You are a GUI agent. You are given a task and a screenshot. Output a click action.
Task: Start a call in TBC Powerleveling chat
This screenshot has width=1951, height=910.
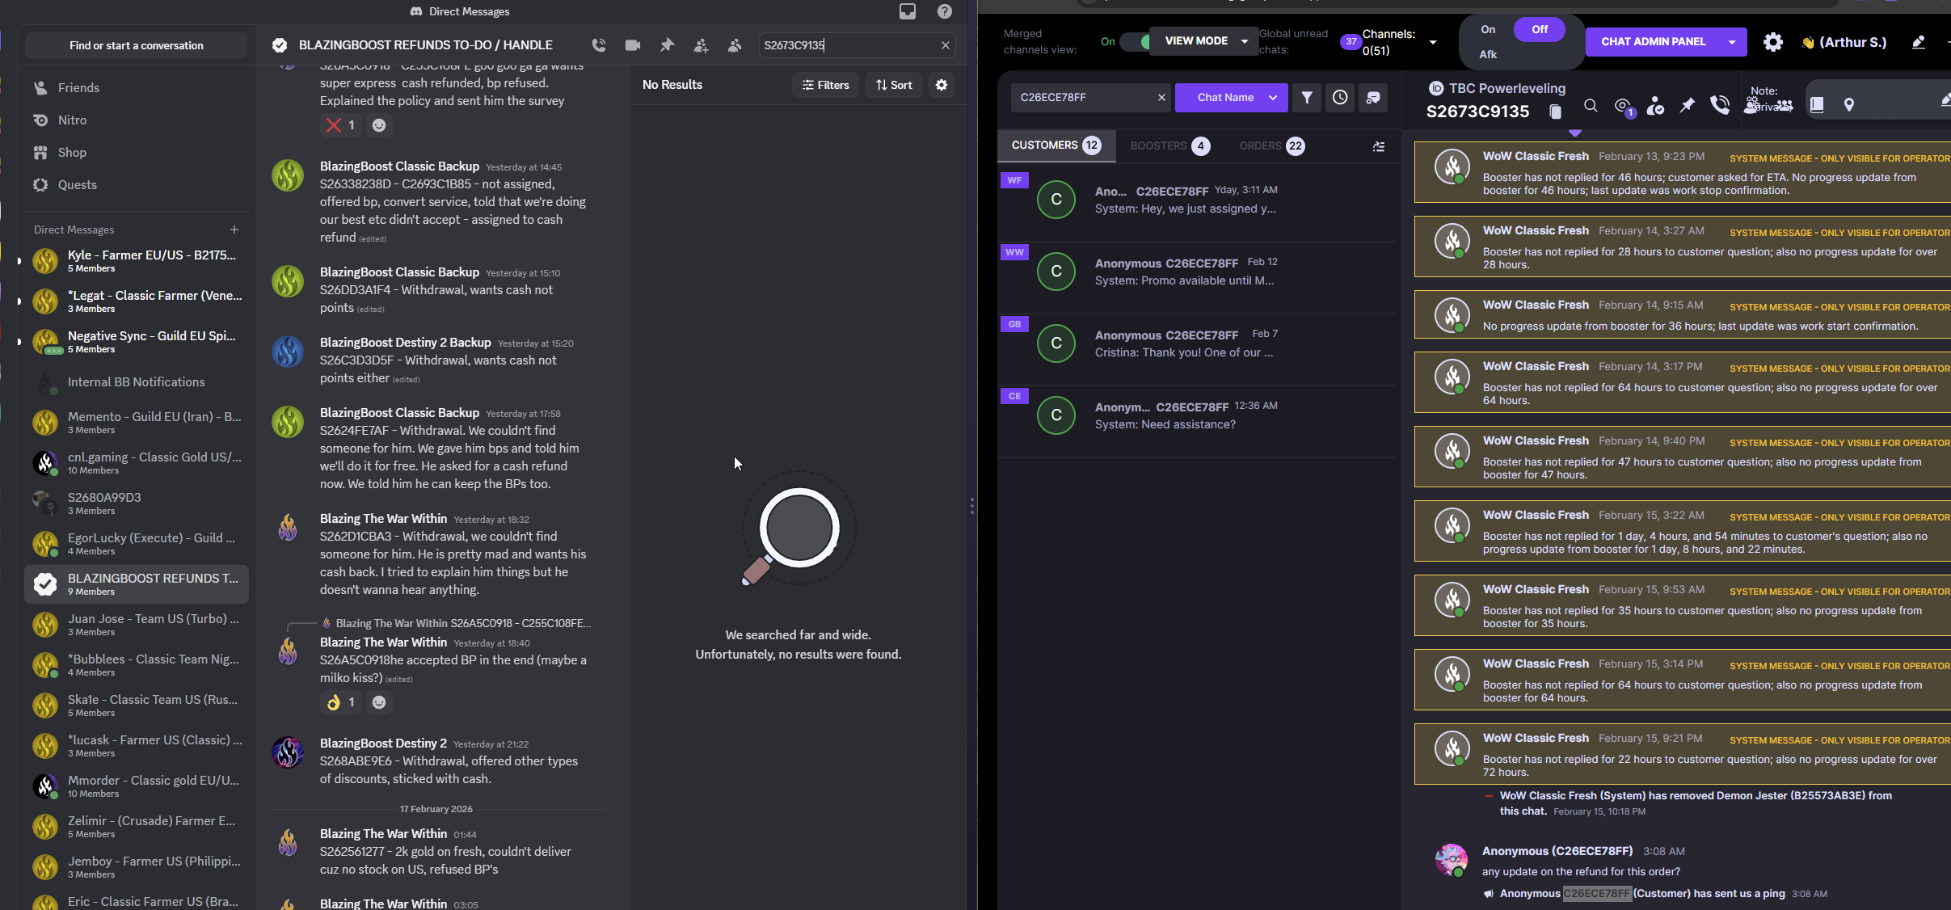[x=1719, y=105]
